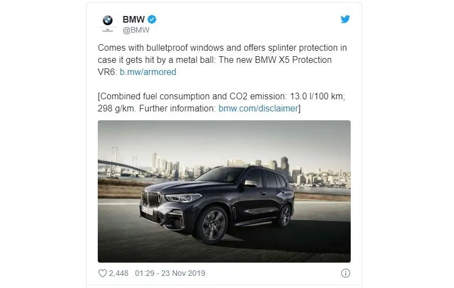The width and height of the screenshot is (454, 288).
Task: Open the bmw.com/disclaimer link
Action: coord(258,108)
